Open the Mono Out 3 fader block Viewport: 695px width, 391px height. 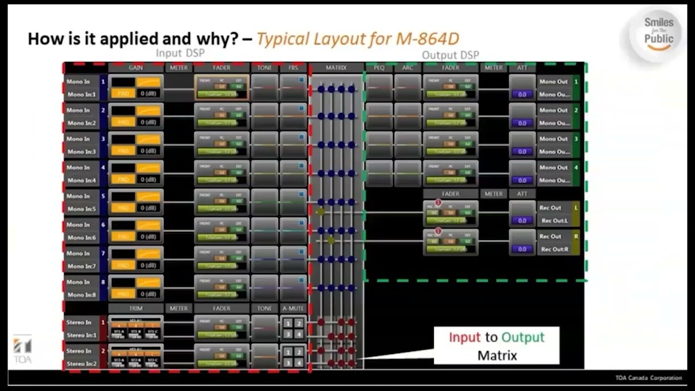[451, 145]
